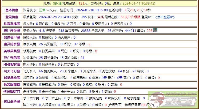The width and height of the screenshot is (199, 109).
Task: Click the account status 正常
Action: [x=42, y=10]
